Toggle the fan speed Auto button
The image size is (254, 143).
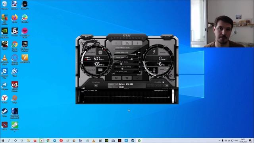pyautogui.click(x=139, y=75)
